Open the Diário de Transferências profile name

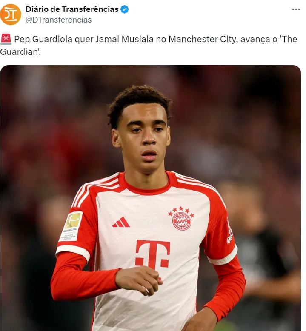(72, 9)
